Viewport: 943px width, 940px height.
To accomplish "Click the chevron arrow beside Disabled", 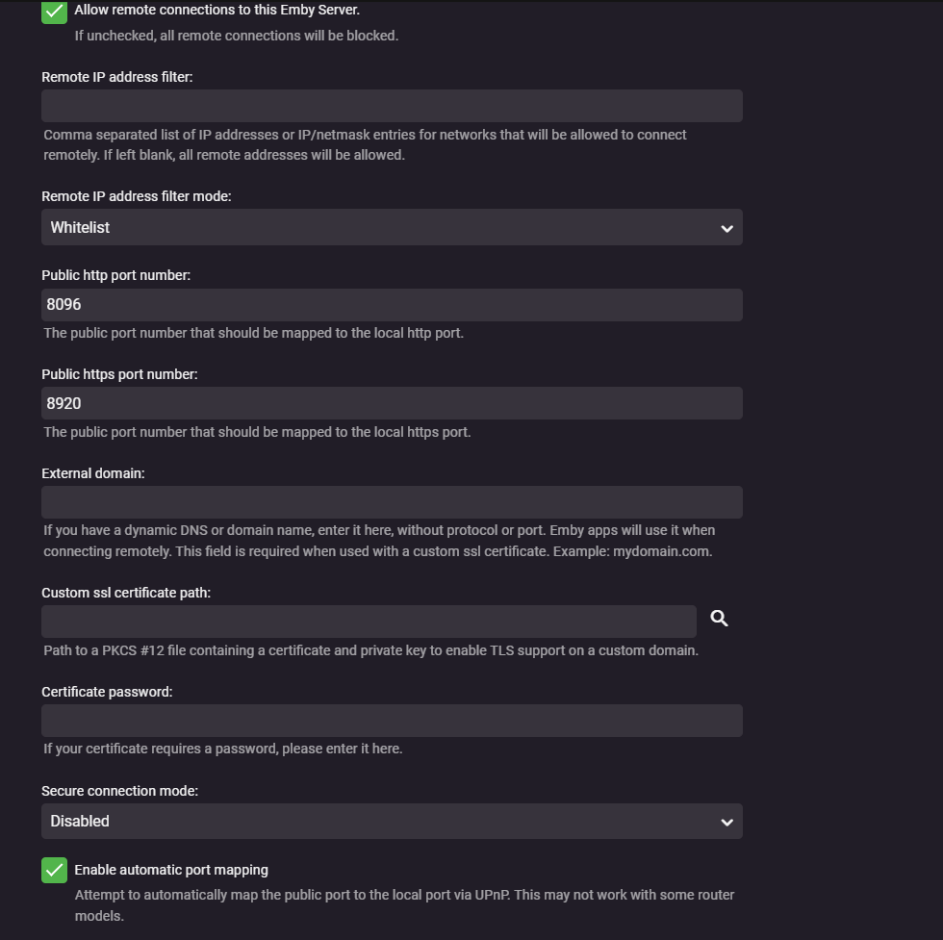I will [x=726, y=822].
